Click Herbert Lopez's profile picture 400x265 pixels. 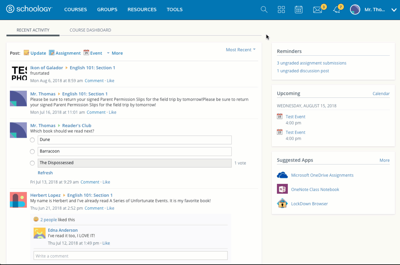pos(18,200)
